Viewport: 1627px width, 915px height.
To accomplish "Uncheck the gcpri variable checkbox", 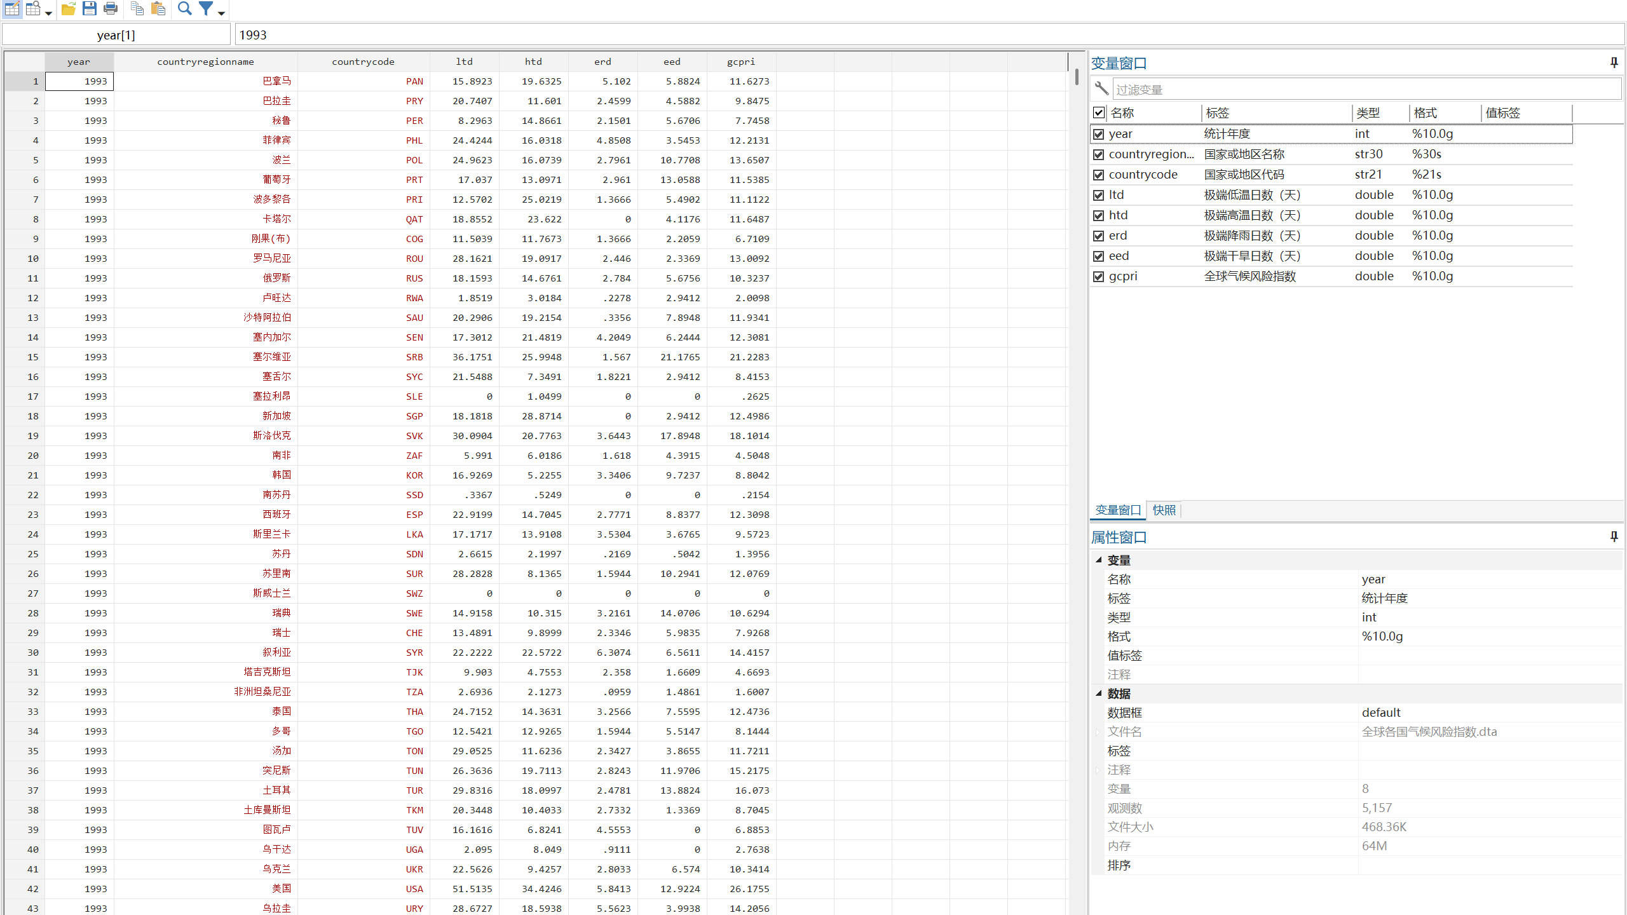I will [x=1098, y=276].
